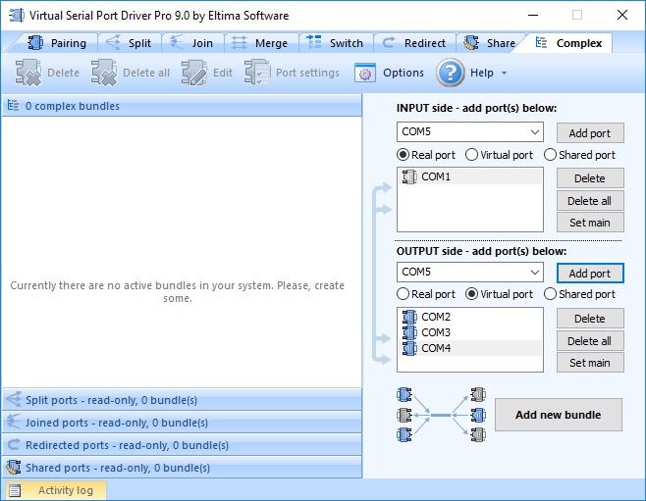Select Virtual port for OUTPUT side
The width and height of the screenshot is (646, 501).
(x=499, y=294)
